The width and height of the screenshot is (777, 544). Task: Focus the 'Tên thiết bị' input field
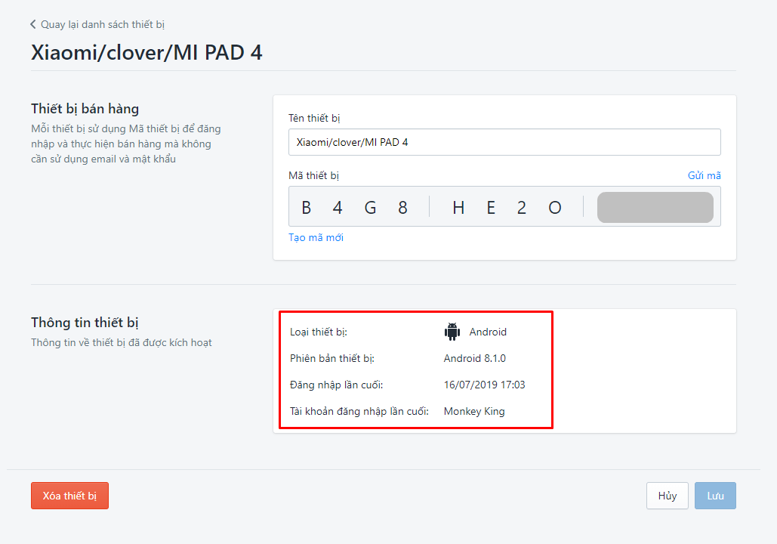click(x=504, y=142)
